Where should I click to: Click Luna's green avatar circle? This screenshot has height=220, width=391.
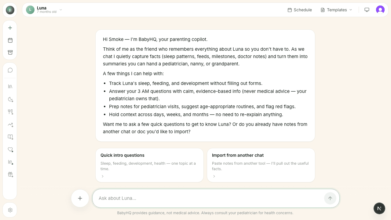click(30, 10)
